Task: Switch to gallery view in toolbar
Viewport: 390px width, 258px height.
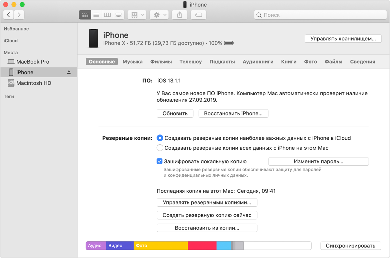Action: tap(118, 15)
